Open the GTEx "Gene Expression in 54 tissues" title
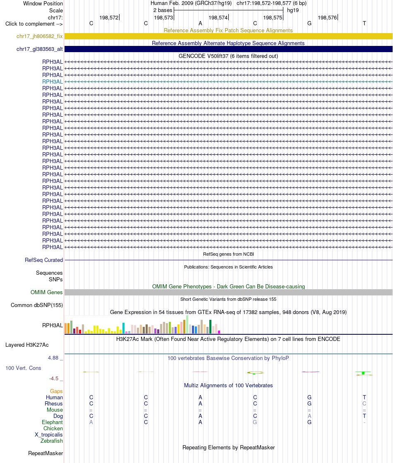This screenshot has height=463, width=393. coord(228,312)
